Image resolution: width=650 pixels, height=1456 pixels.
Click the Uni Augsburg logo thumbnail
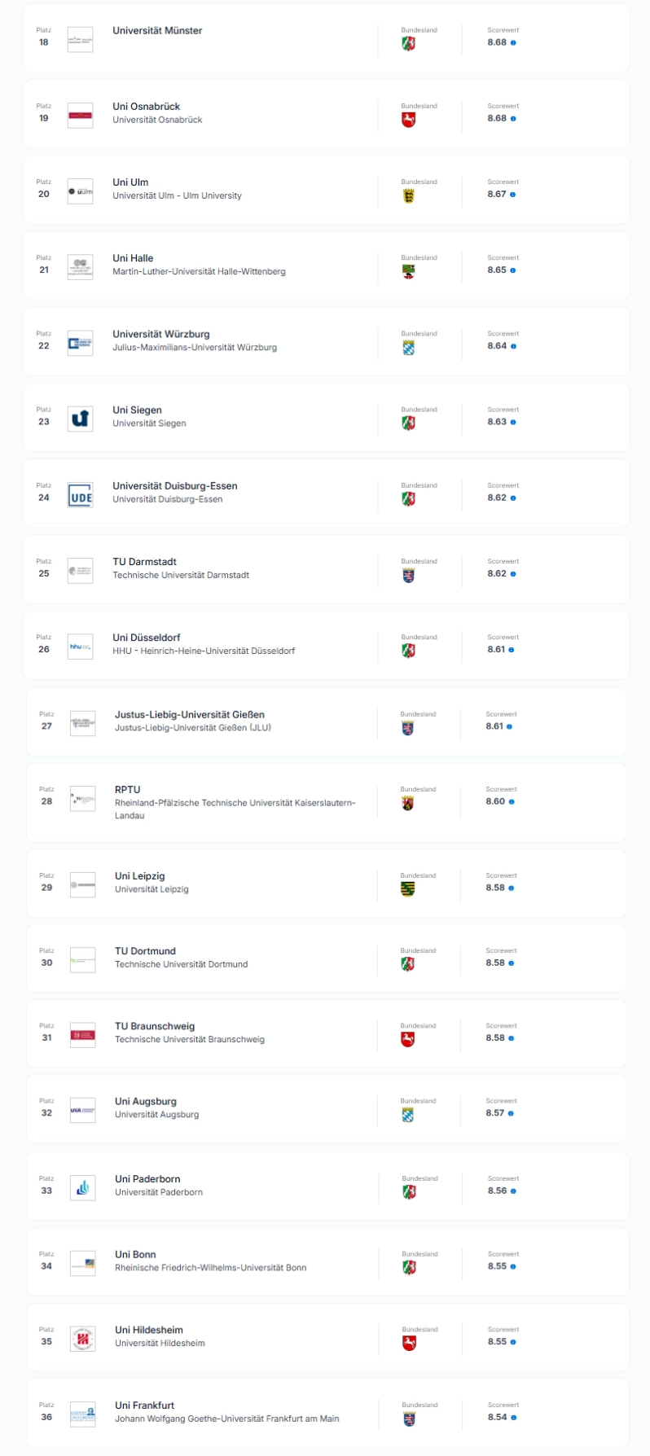pyautogui.click(x=82, y=1110)
